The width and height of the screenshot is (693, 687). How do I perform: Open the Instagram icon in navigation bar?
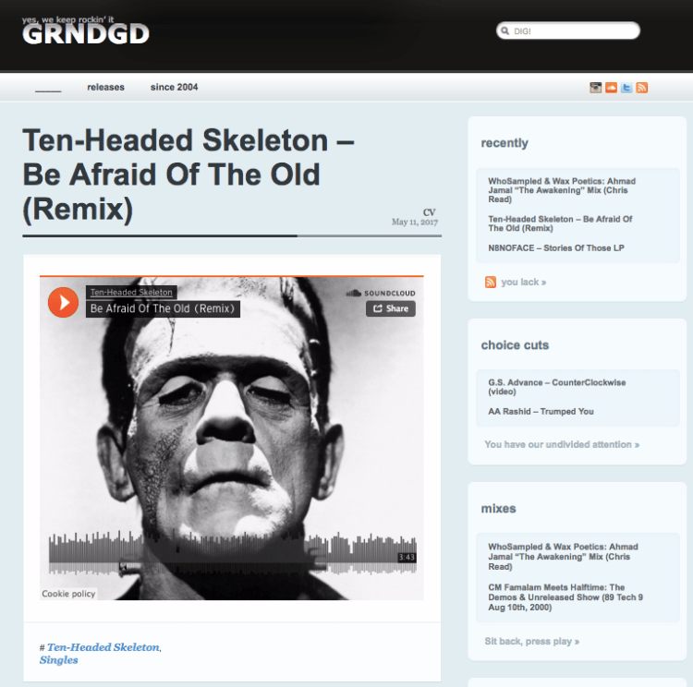[x=595, y=88]
